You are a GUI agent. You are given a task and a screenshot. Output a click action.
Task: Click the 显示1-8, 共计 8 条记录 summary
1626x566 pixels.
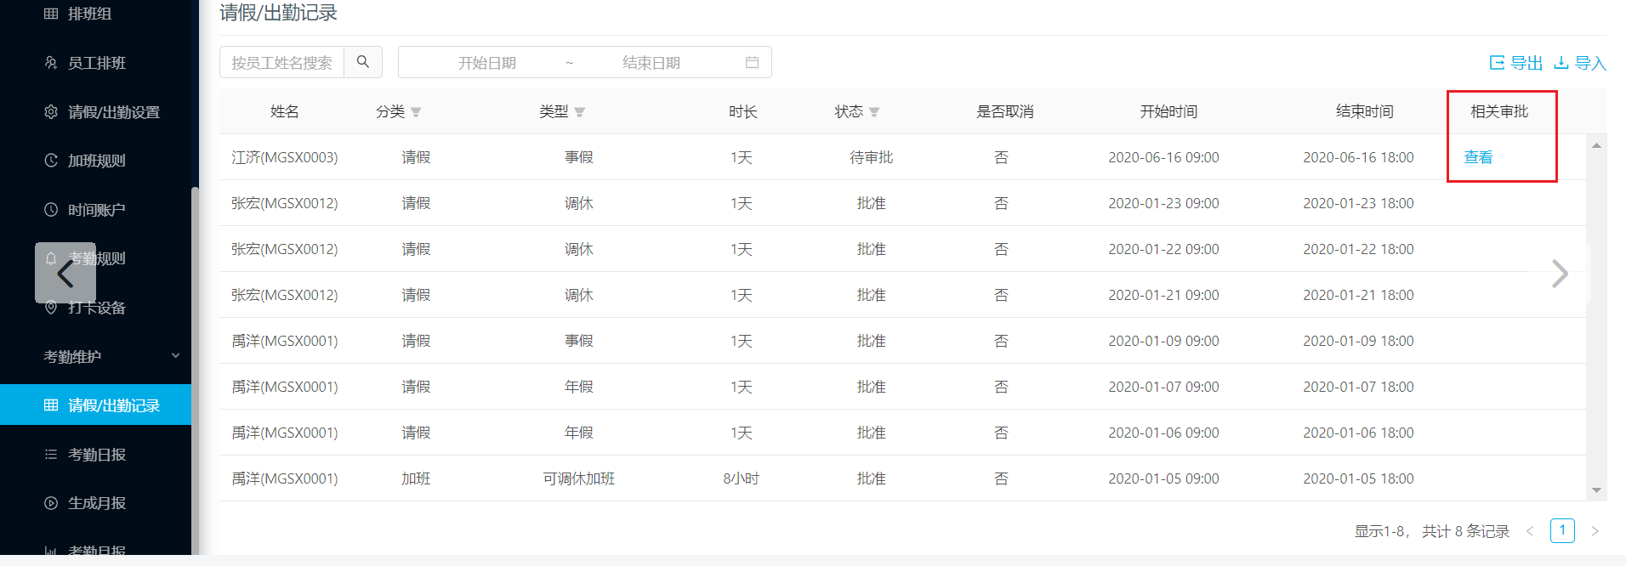[1432, 531]
